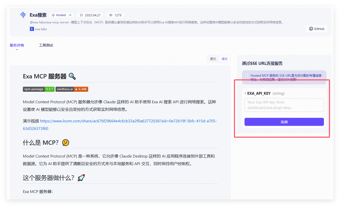Click the eye view count icon
340x206 pixels.
(111, 15)
